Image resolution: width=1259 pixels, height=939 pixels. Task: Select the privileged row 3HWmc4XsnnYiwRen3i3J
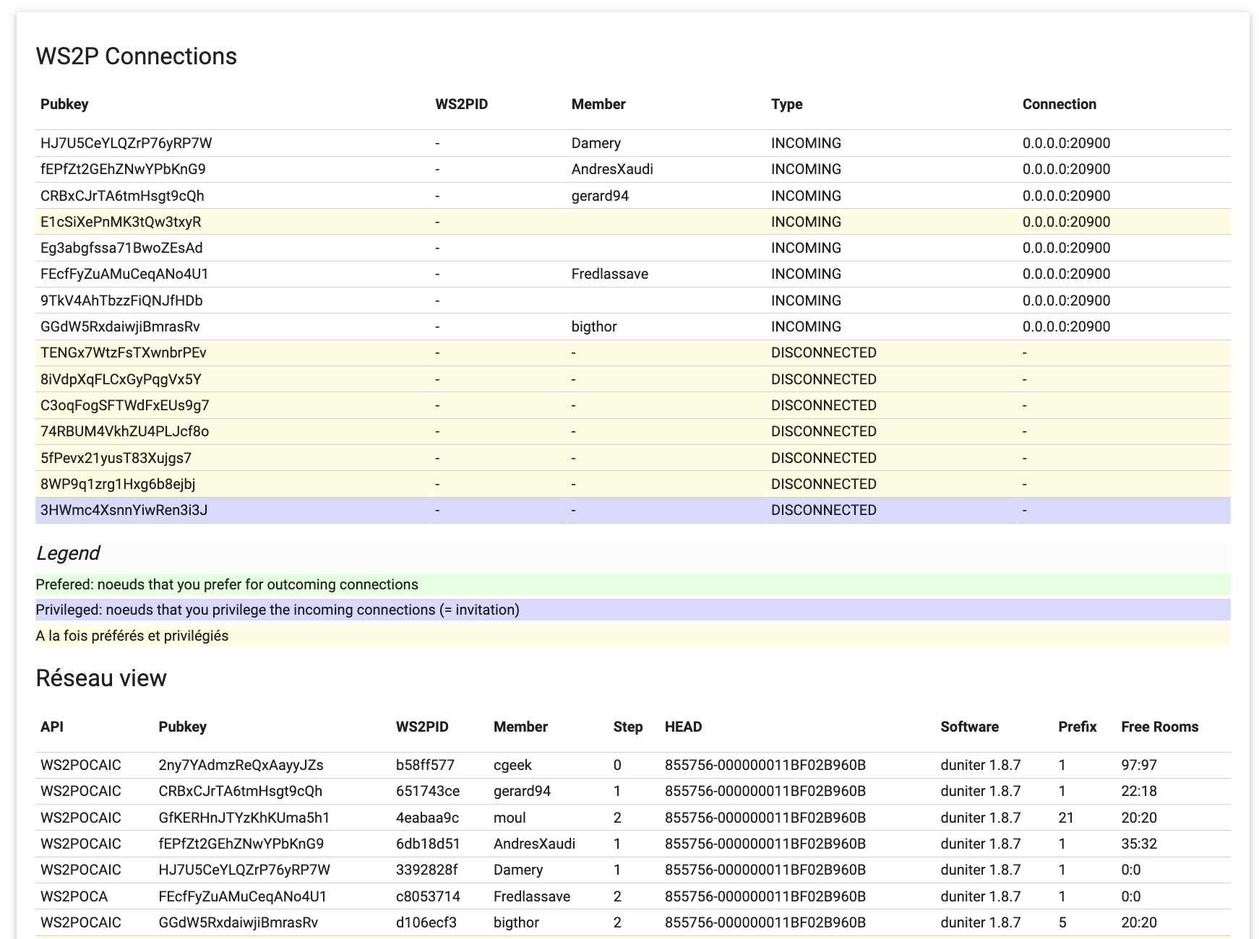pyautogui.click(x=632, y=510)
